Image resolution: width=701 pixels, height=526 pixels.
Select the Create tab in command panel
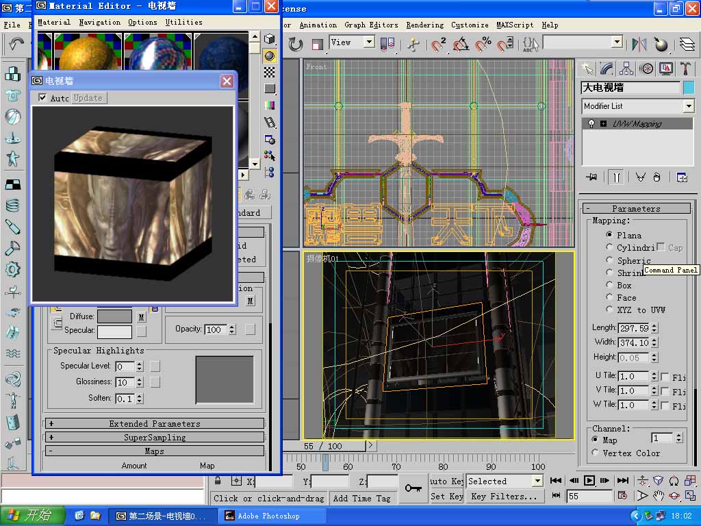pyautogui.click(x=587, y=68)
